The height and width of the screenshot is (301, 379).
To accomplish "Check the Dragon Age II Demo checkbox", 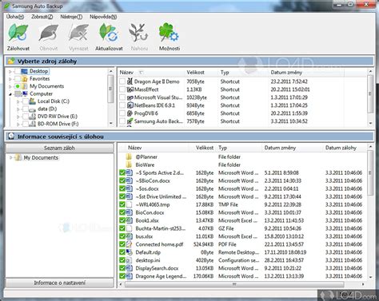I will click(122, 81).
